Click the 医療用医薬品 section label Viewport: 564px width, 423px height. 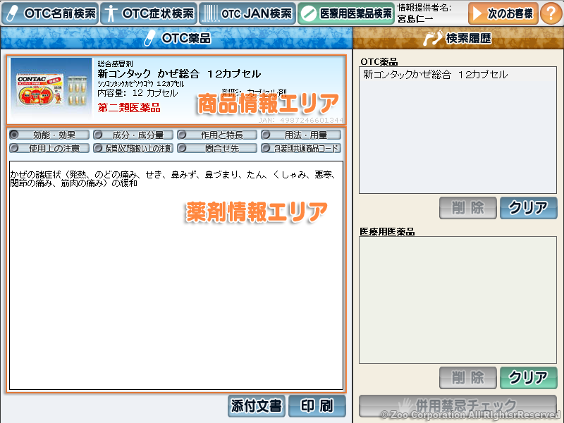click(387, 232)
